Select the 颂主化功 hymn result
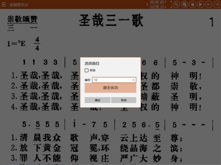The width and height of the screenshot is (221, 165). pyautogui.click(x=110, y=88)
